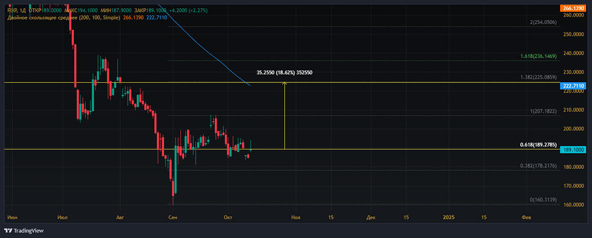Screen dimensions: 592x238
Task: Click the Июн label on time axis
Action: point(12,217)
